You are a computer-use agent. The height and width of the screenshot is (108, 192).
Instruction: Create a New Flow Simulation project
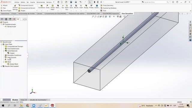3,8
